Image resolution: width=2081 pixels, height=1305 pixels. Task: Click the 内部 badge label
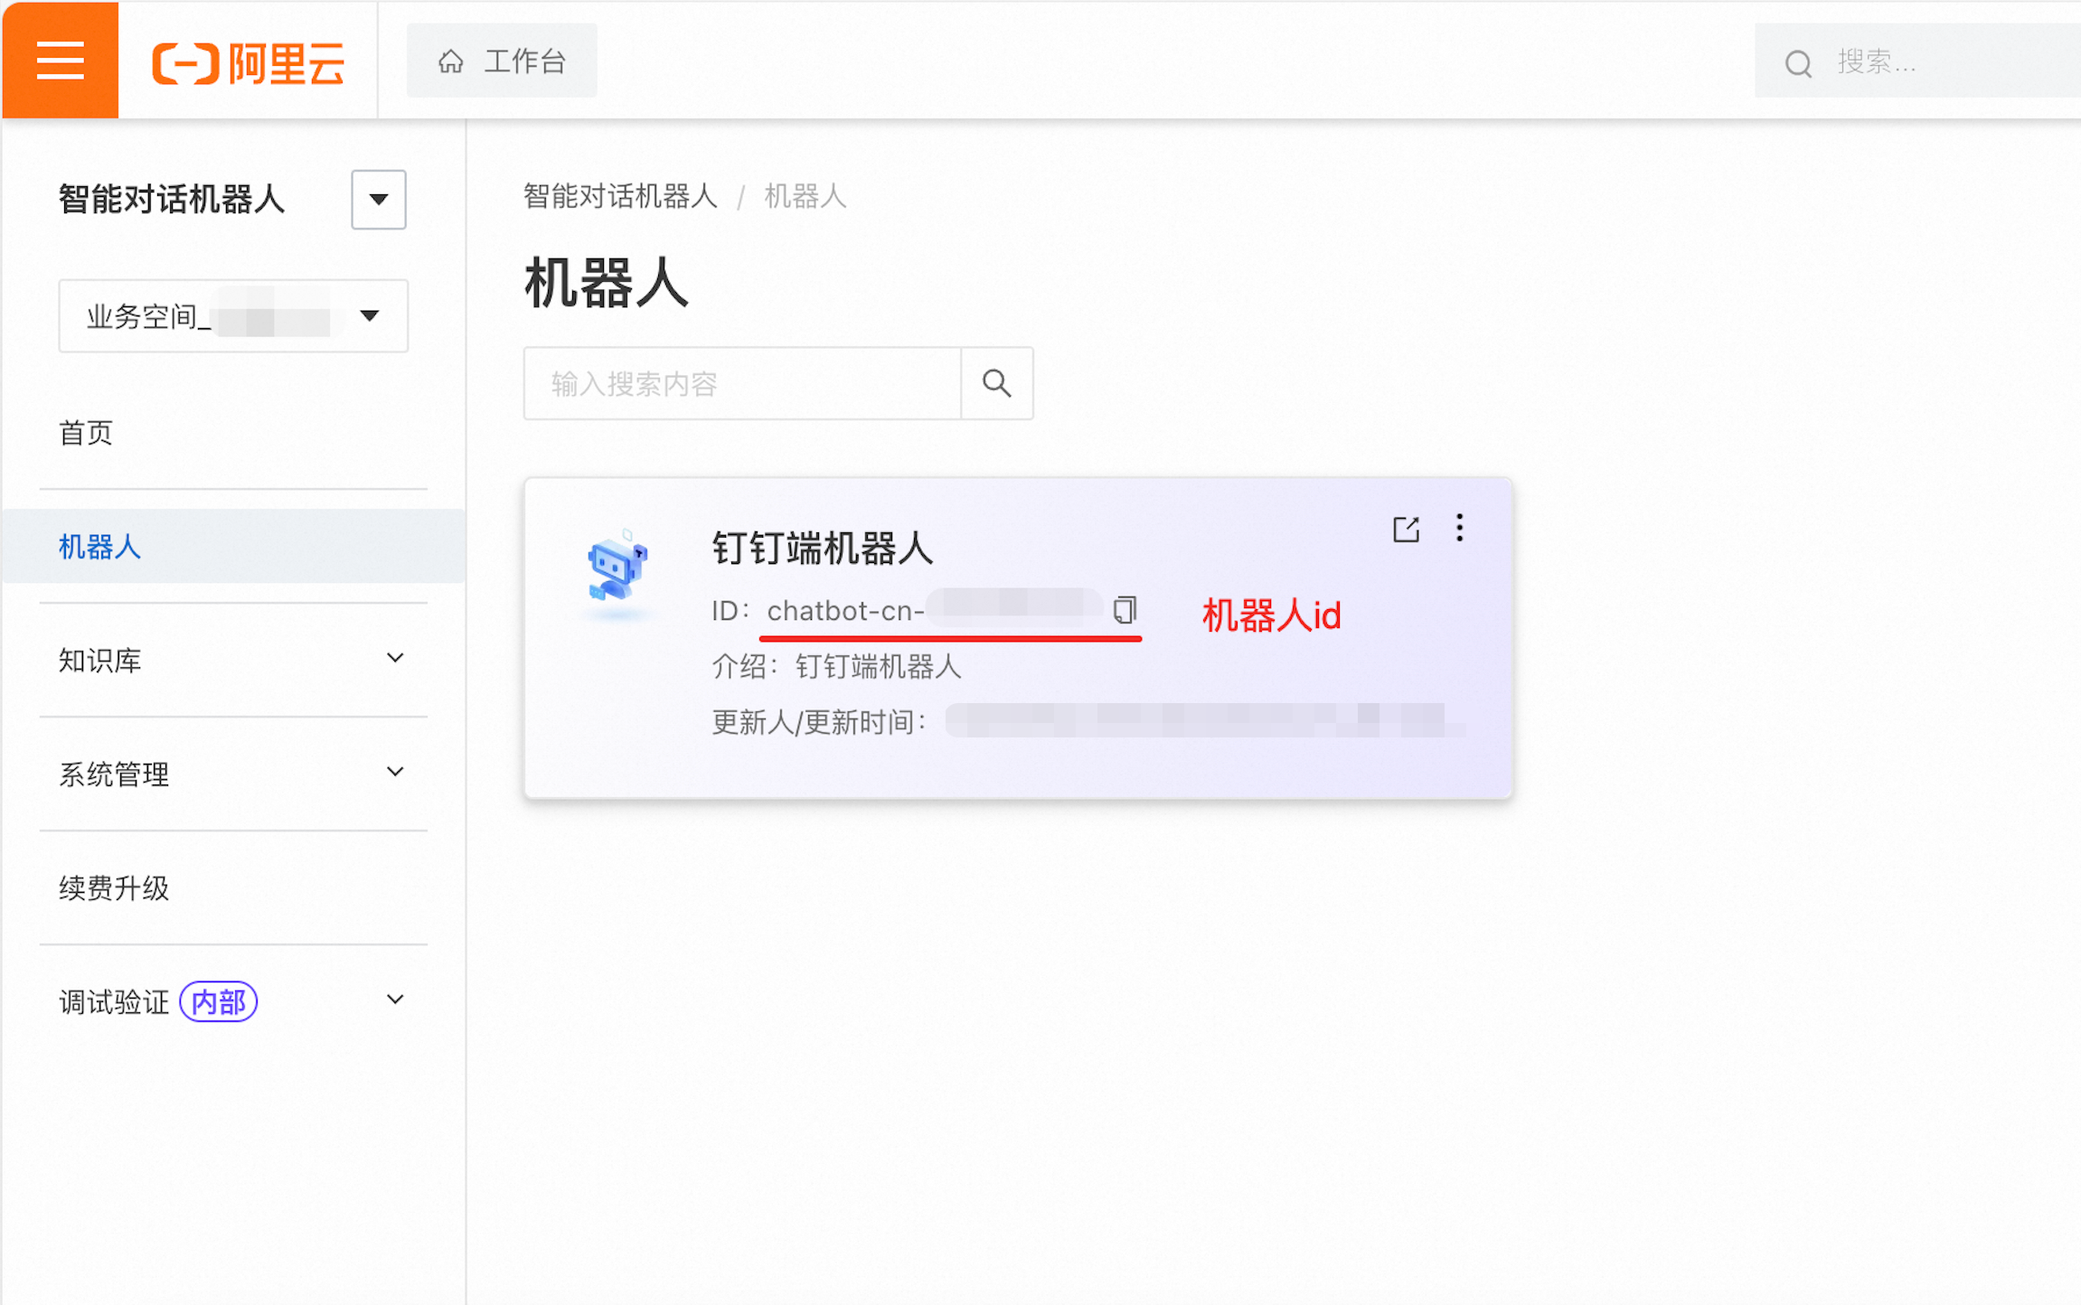pyautogui.click(x=219, y=1001)
